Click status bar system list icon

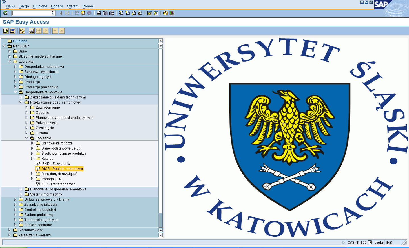point(370,242)
